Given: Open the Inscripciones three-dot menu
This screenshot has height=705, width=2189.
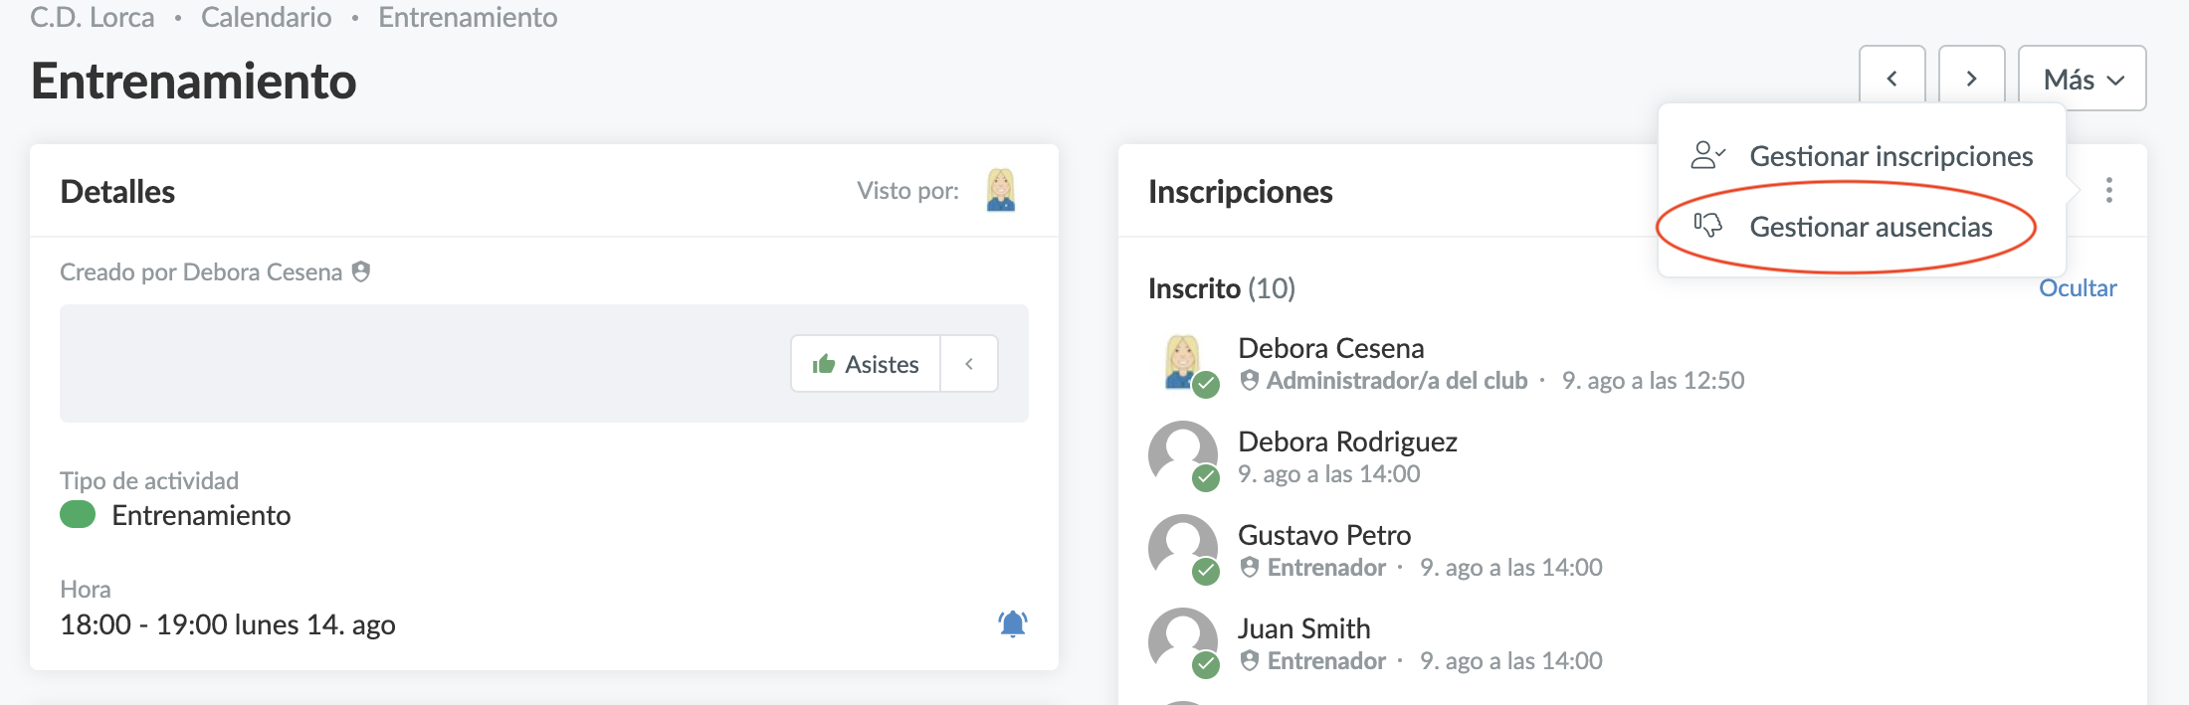Looking at the screenshot, I should 2108,190.
